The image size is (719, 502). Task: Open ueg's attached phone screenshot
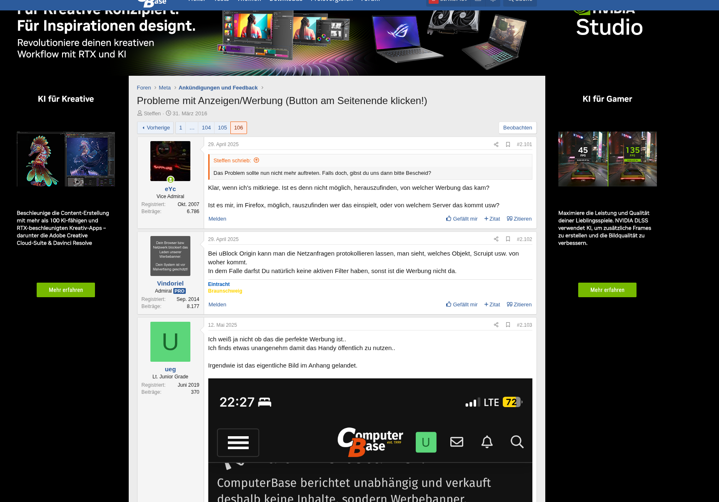[x=370, y=440]
